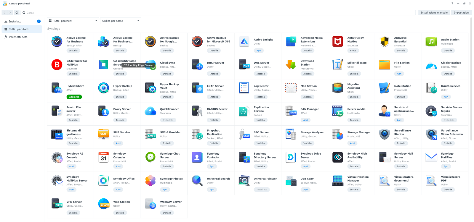The width and height of the screenshot is (474, 222).
Task: Click the Hyper Backup icon
Action: point(104,88)
